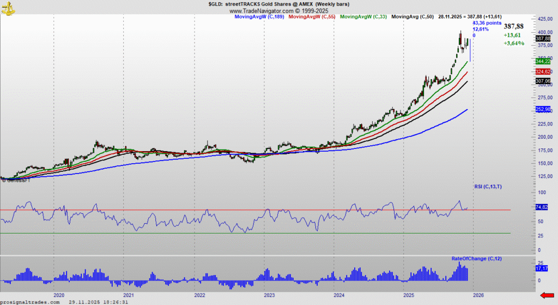This screenshot has width=558, height=305.
Task: Click the 125,00 price axis label
Action: 545,176
